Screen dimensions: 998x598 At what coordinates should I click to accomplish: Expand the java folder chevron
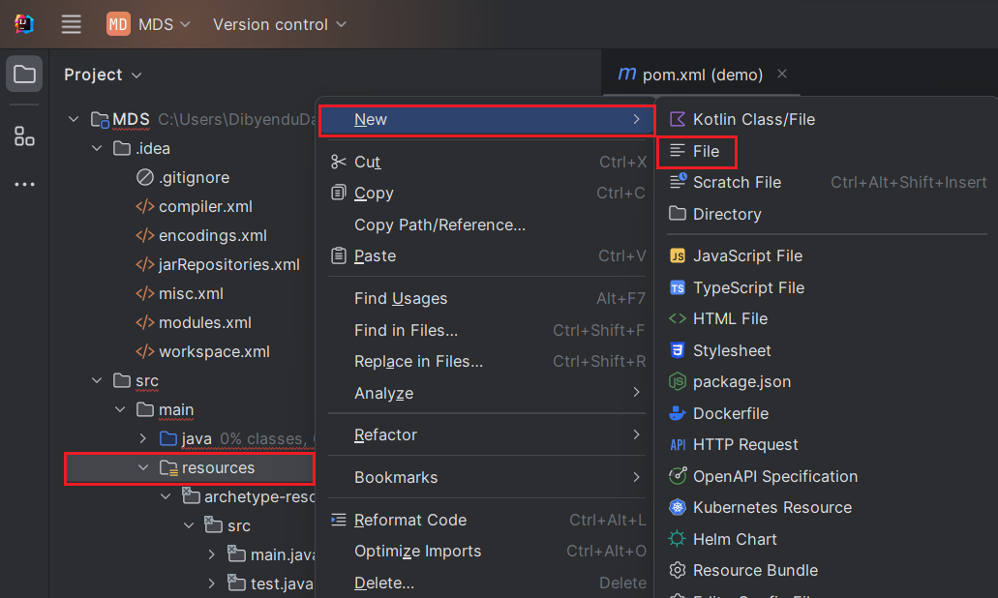click(143, 438)
